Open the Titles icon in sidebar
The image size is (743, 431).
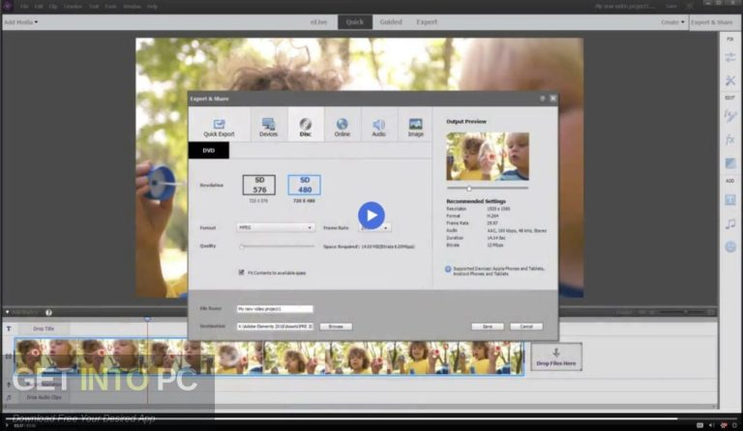[730, 200]
